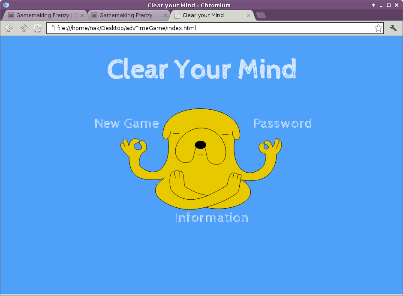Reload the current page

click(x=37, y=28)
